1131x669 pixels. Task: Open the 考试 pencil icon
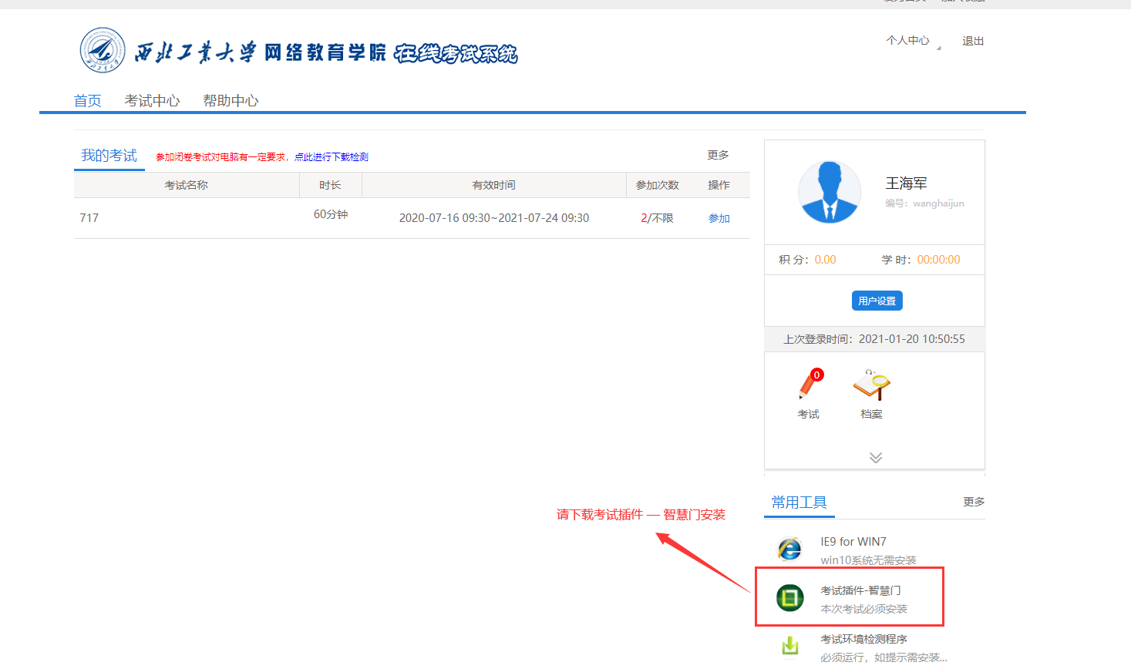pyautogui.click(x=809, y=385)
